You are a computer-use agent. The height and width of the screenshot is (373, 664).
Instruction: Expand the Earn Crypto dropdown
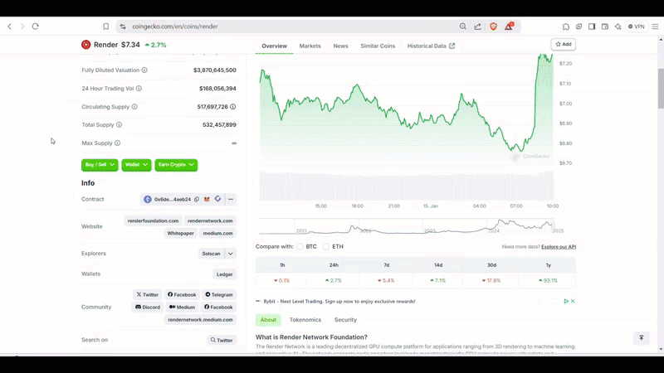coord(176,164)
